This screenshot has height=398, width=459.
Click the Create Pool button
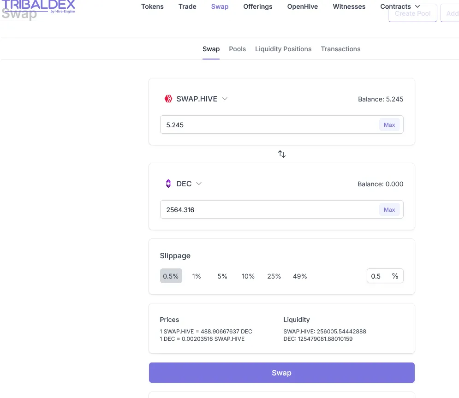coord(412,13)
